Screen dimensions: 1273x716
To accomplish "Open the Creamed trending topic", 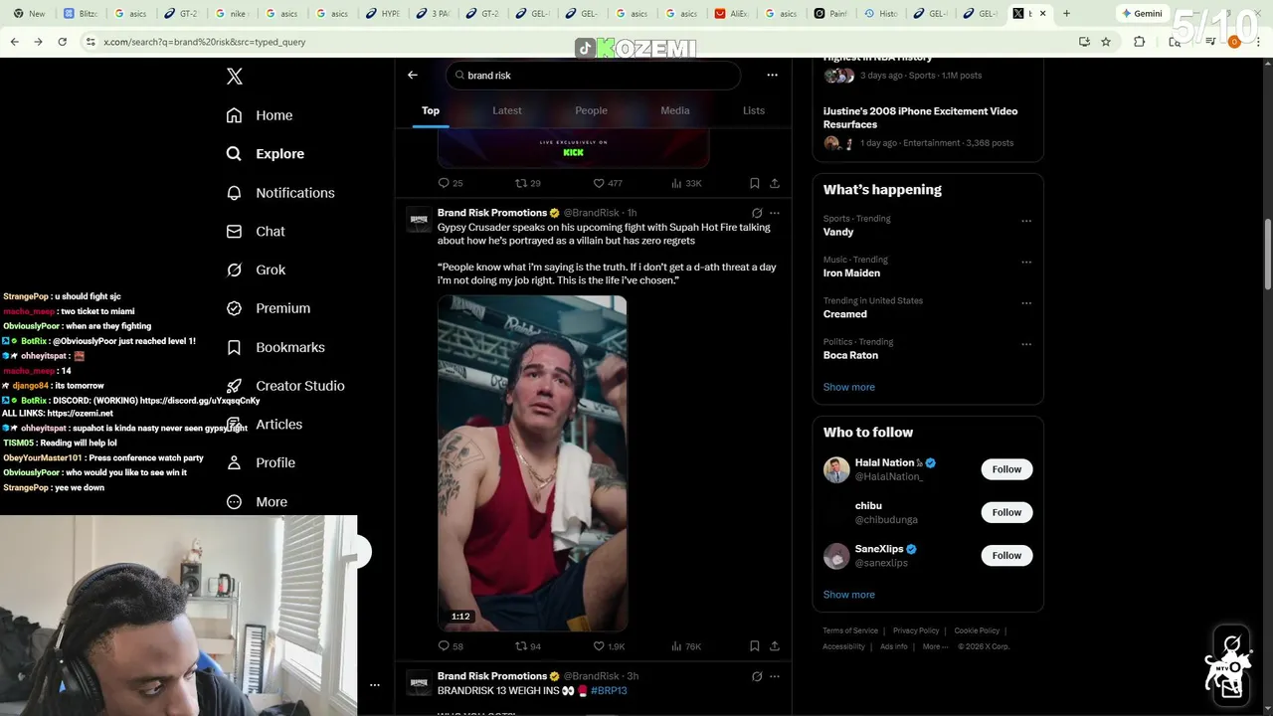I will click(x=845, y=314).
